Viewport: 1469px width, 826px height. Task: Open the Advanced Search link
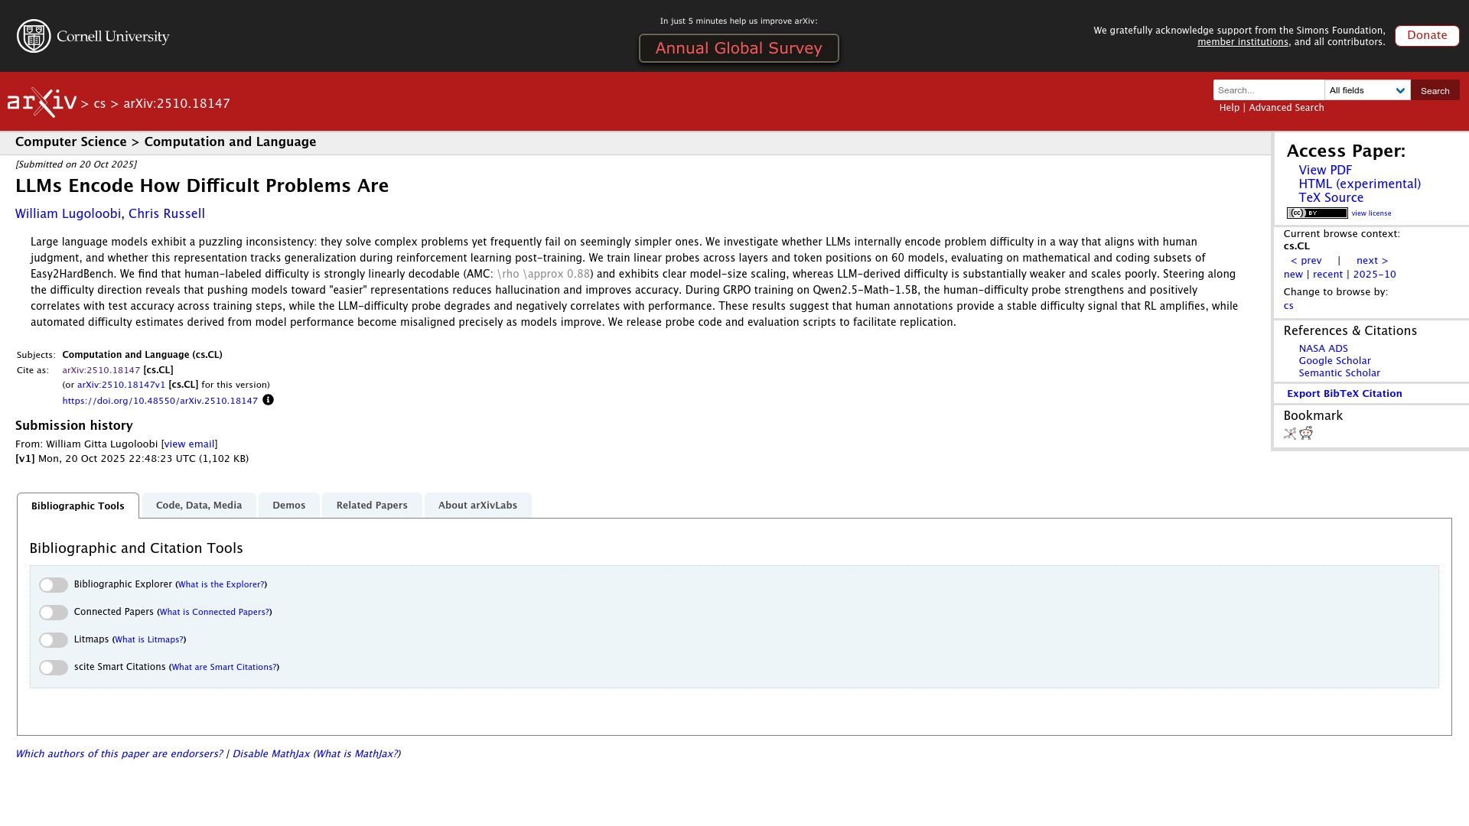1286,108
